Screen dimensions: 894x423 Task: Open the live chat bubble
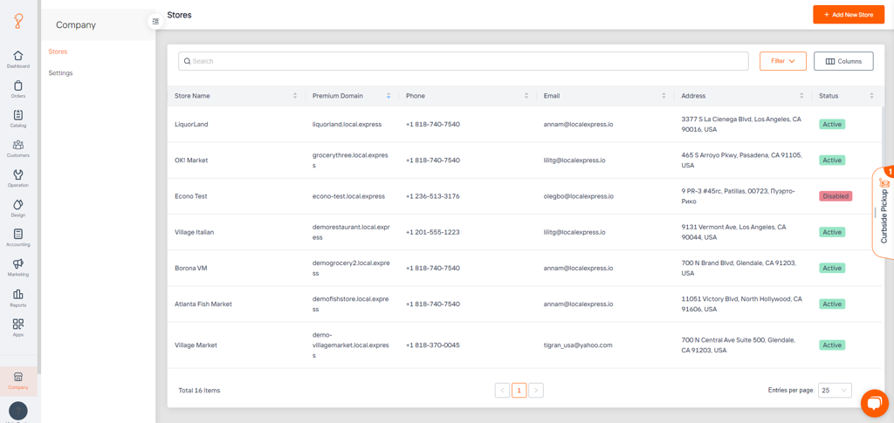point(874,404)
